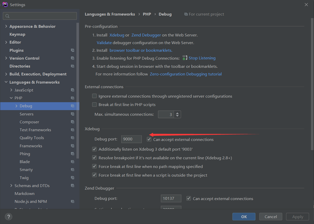Open the Twig settings page
Screen dimensions: 314x224
pyautogui.click(x=24, y=178)
